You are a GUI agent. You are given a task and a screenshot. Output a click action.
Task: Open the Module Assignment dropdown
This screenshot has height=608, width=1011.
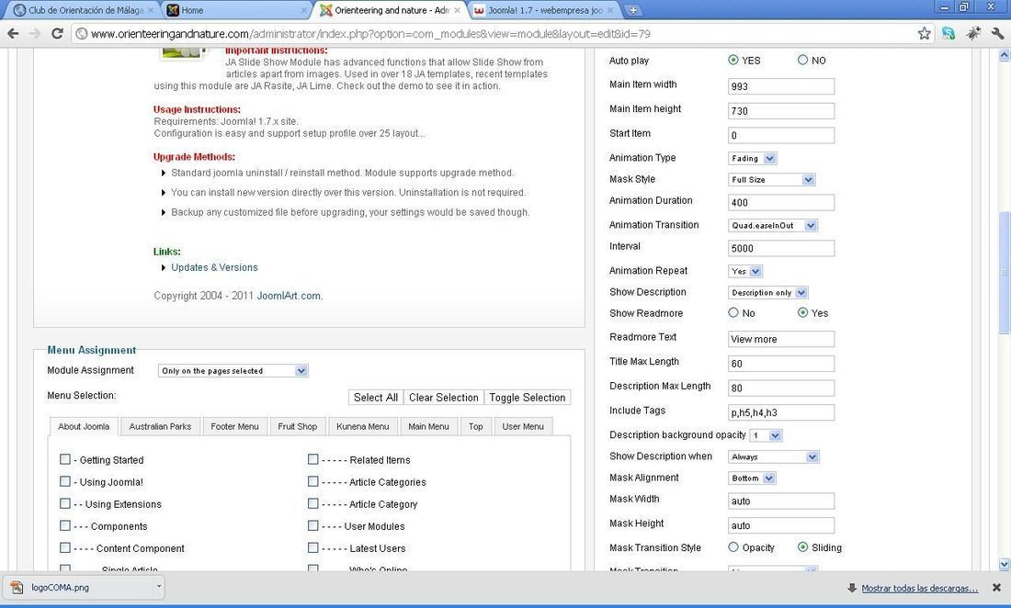click(233, 371)
